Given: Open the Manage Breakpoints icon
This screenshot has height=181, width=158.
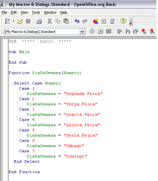Looking at the screenshot, I should (152, 31).
